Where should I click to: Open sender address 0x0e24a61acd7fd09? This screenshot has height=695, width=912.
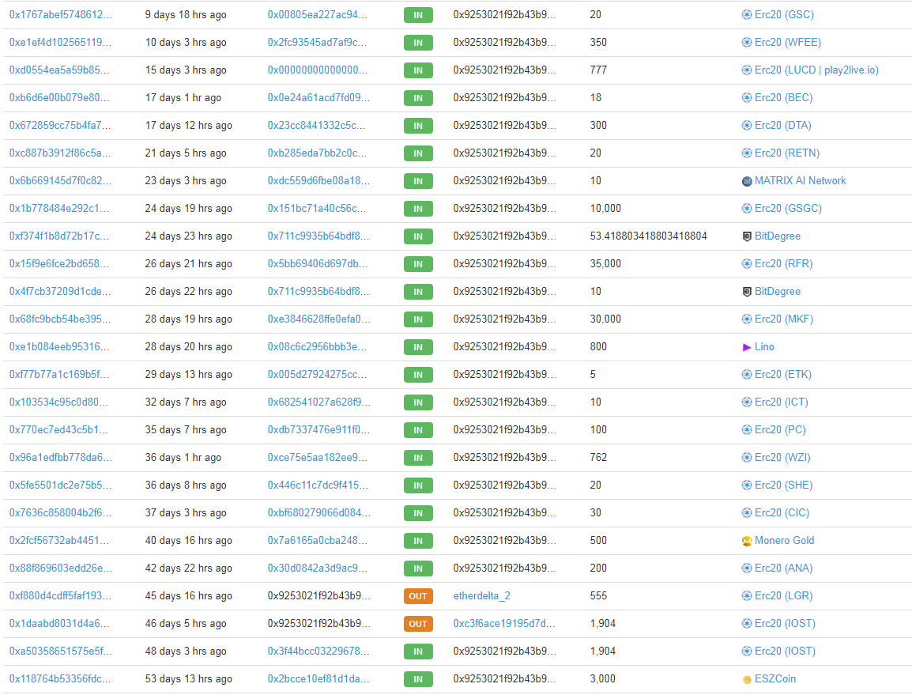click(x=318, y=98)
